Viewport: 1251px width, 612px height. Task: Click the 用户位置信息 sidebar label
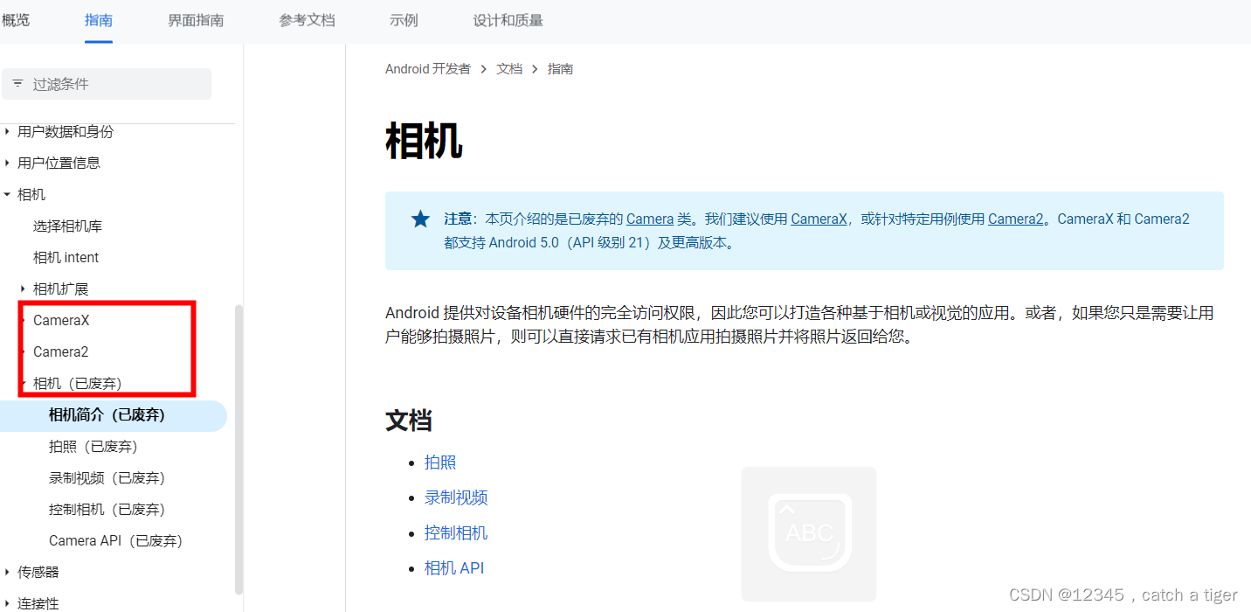click(59, 163)
